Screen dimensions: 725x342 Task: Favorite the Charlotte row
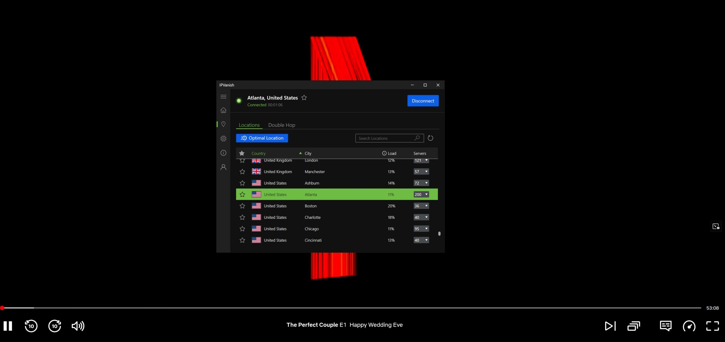242,217
